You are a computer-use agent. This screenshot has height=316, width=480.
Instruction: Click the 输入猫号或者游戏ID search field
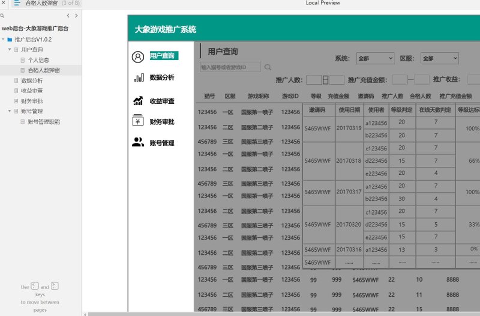tap(230, 67)
